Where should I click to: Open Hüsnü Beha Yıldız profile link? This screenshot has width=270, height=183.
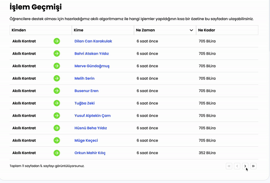pyautogui.click(x=90, y=128)
